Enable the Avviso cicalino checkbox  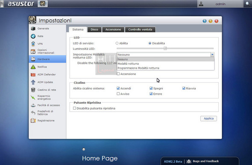tap(118, 94)
